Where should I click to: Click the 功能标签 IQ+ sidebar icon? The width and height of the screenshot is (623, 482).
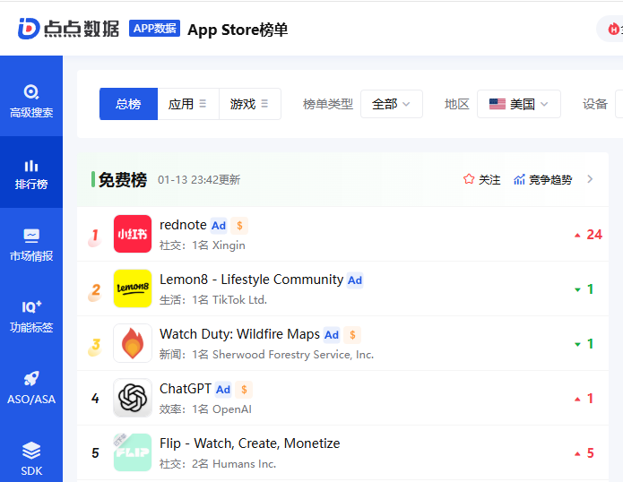coord(31,316)
